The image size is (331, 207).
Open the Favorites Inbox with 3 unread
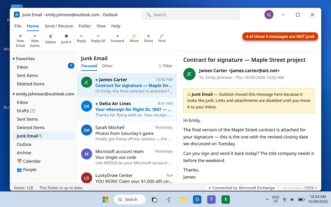click(44, 67)
